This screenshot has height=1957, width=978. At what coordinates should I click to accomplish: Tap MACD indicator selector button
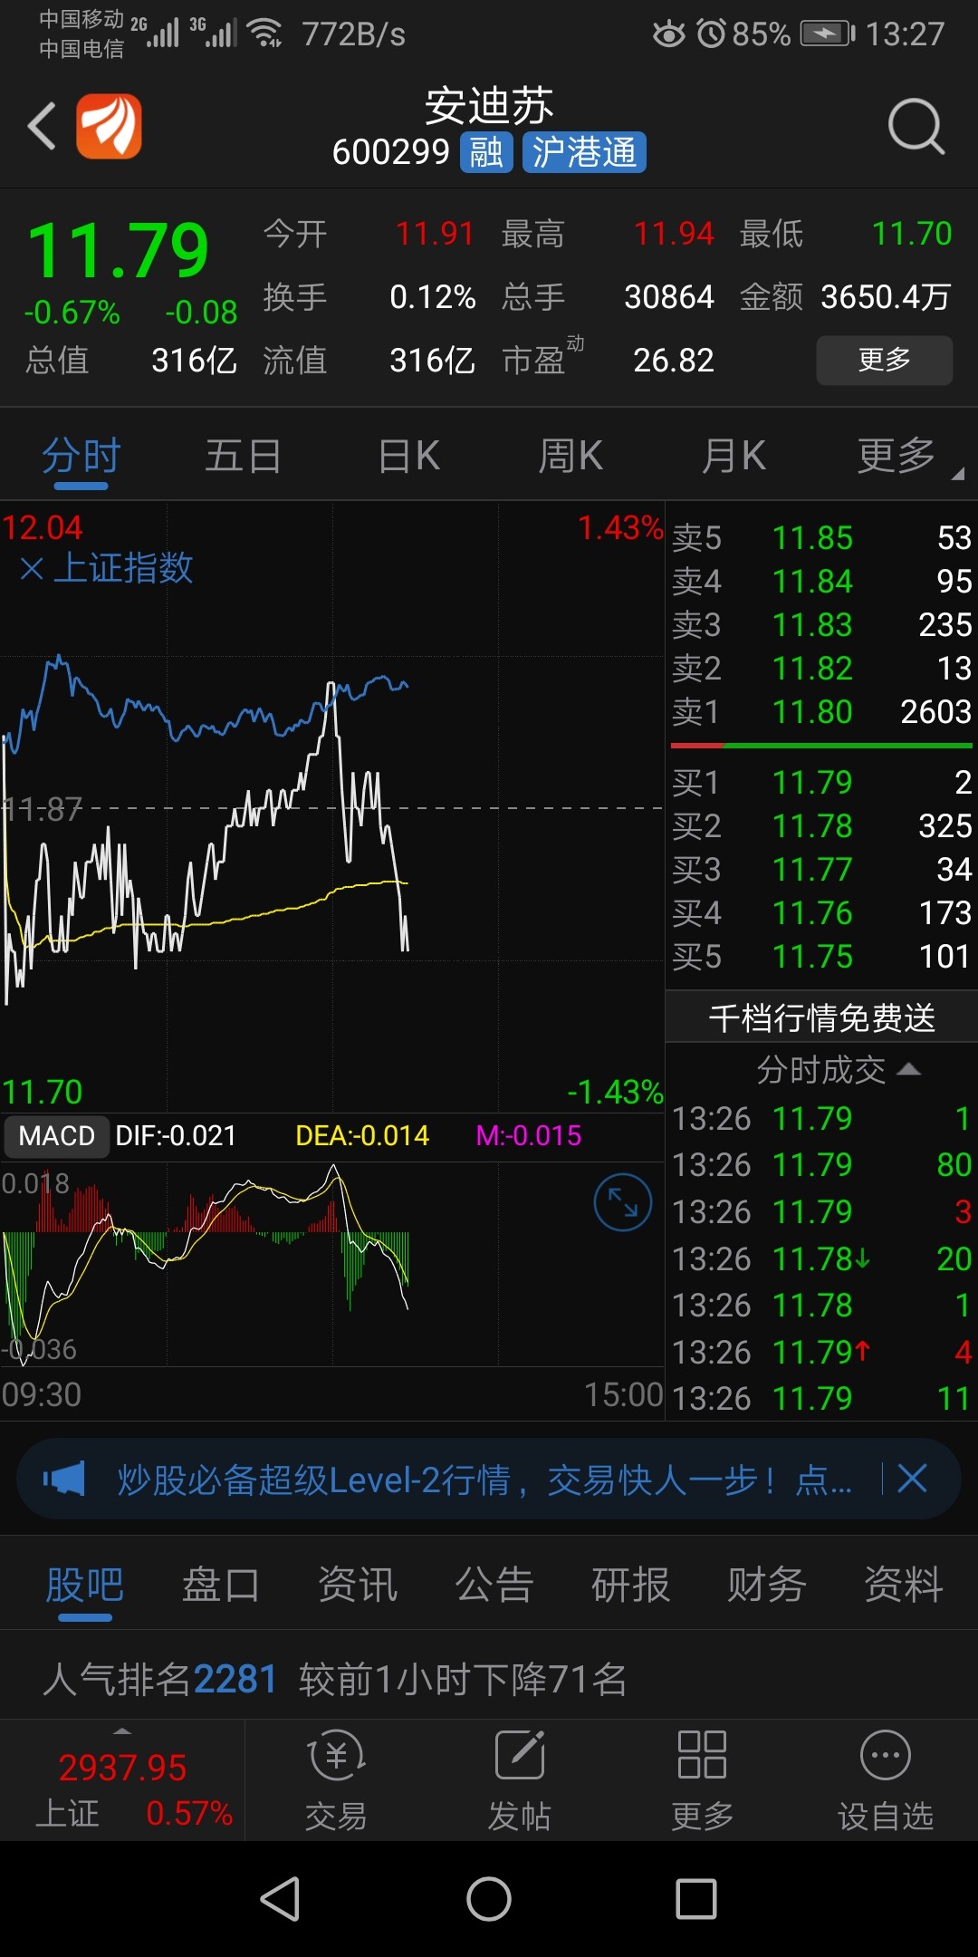[x=57, y=1135]
